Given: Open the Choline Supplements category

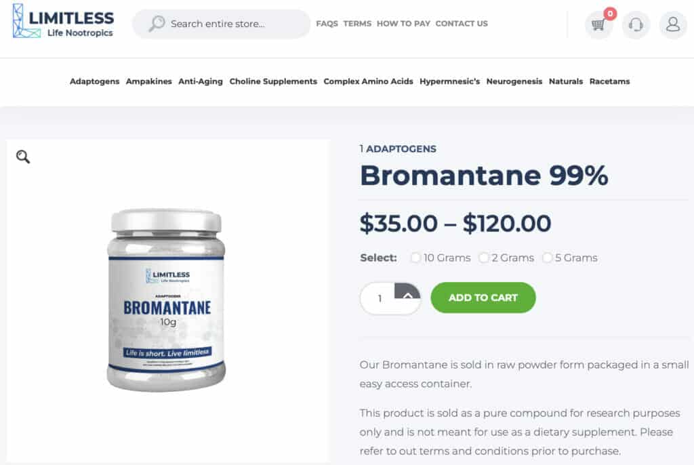Looking at the screenshot, I should point(273,81).
